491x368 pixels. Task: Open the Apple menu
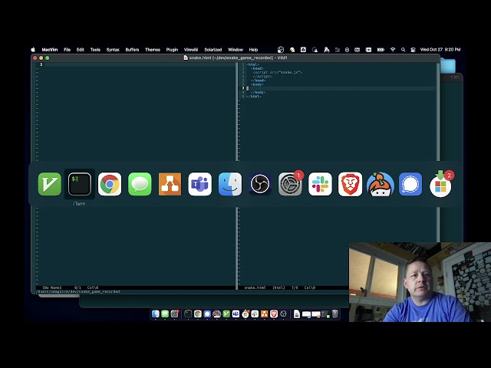click(33, 49)
